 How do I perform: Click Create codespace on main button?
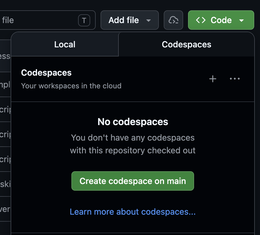[133, 181]
